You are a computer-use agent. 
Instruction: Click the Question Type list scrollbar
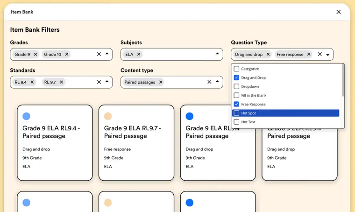[343, 80]
